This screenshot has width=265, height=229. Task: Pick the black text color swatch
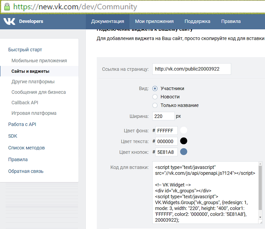pyautogui.click(x=184, y=141)
